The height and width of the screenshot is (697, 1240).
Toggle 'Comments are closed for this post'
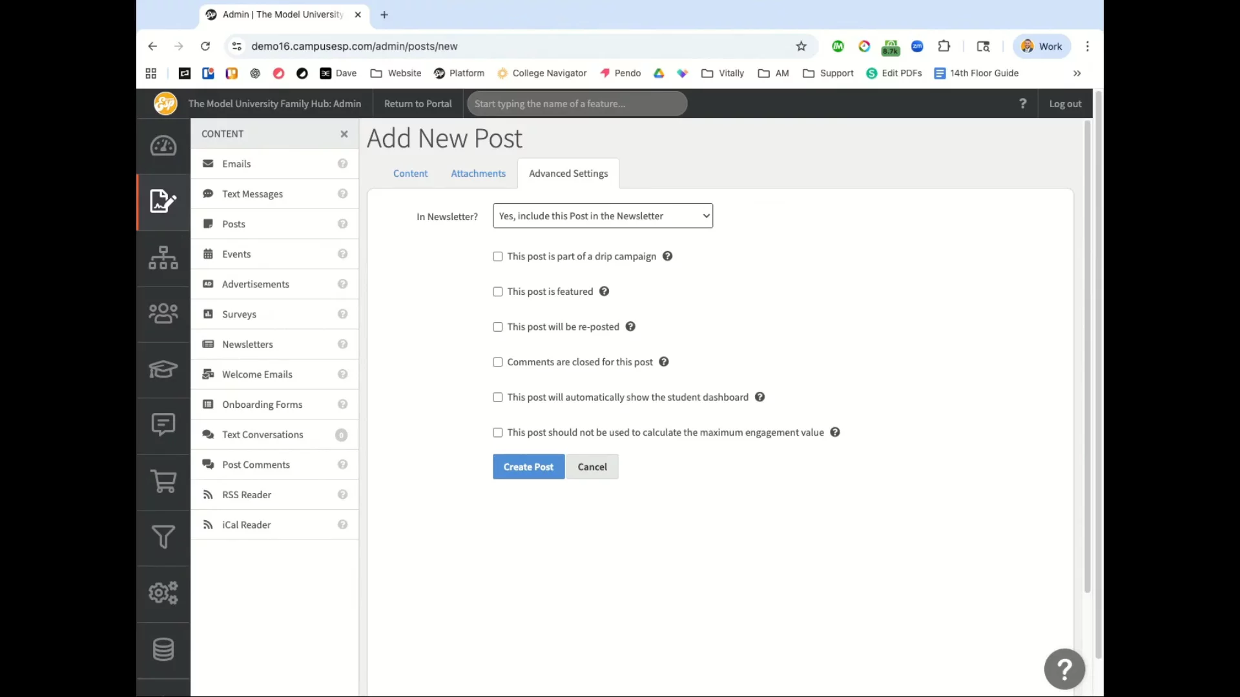pyautogui.click(x=498, y=362)
